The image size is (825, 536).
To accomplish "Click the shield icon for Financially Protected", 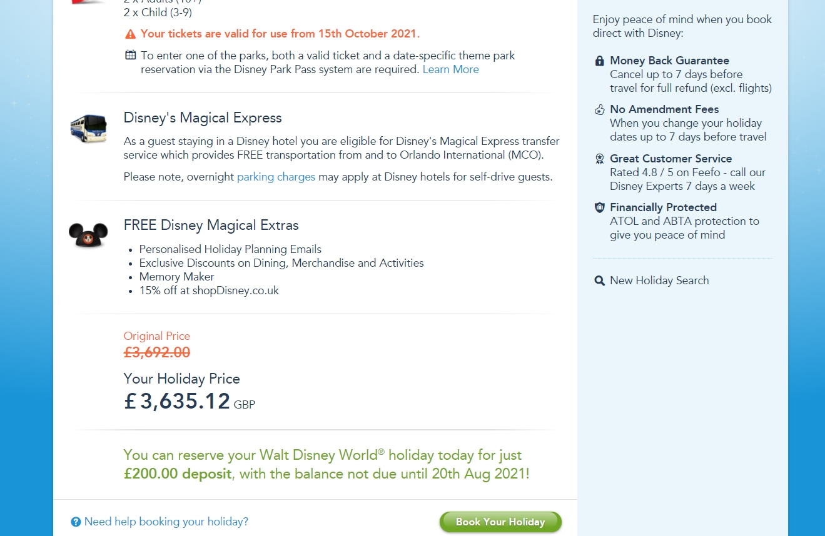I will point(600,207).
